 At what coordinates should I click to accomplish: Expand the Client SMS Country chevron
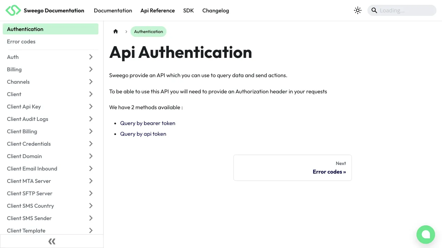91,206
